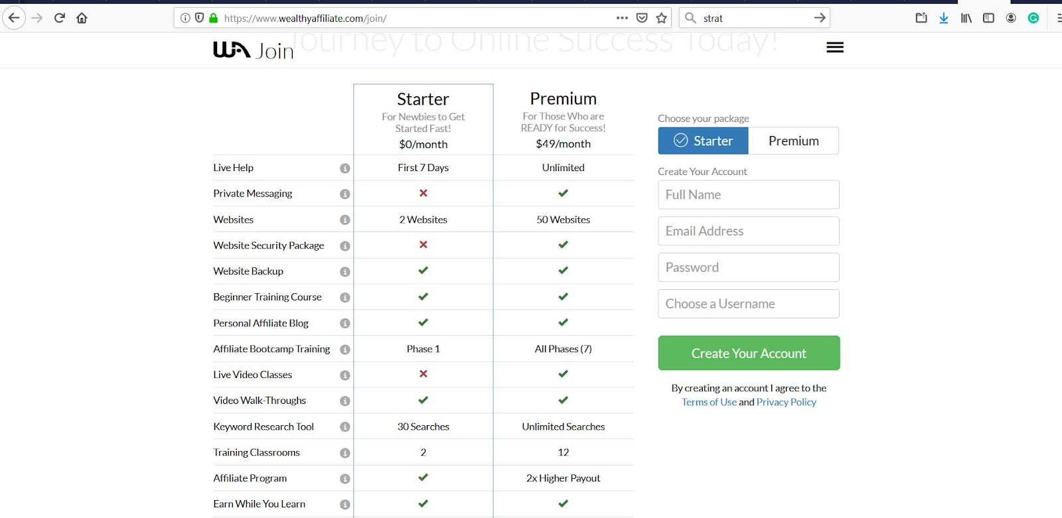Show info for Beginner Training Course
Viewport: 1062px width, 518px height.
(x=344, y=298)
